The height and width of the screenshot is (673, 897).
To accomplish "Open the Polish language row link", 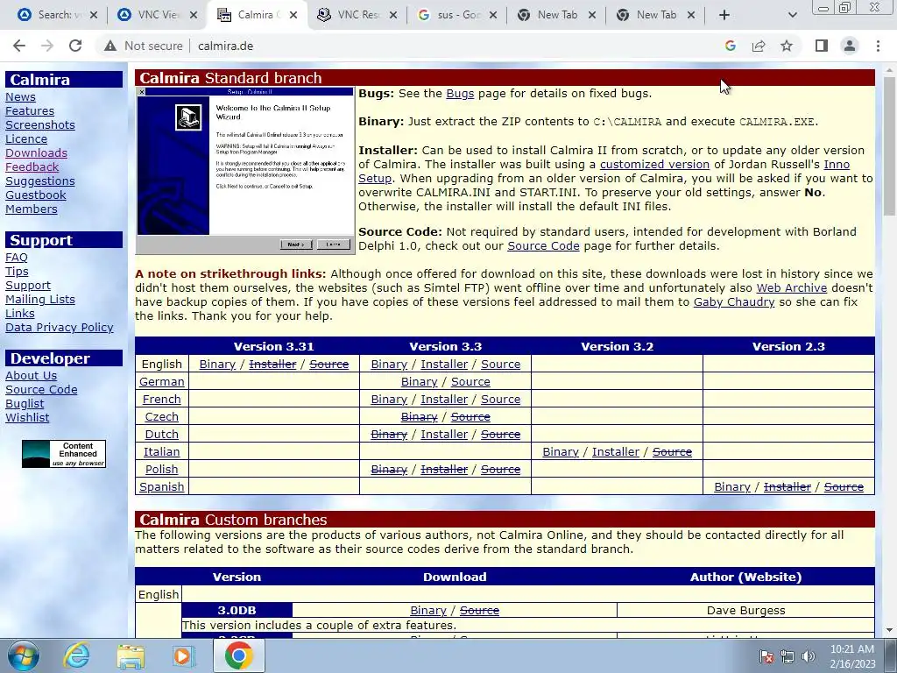I will 161,470.
